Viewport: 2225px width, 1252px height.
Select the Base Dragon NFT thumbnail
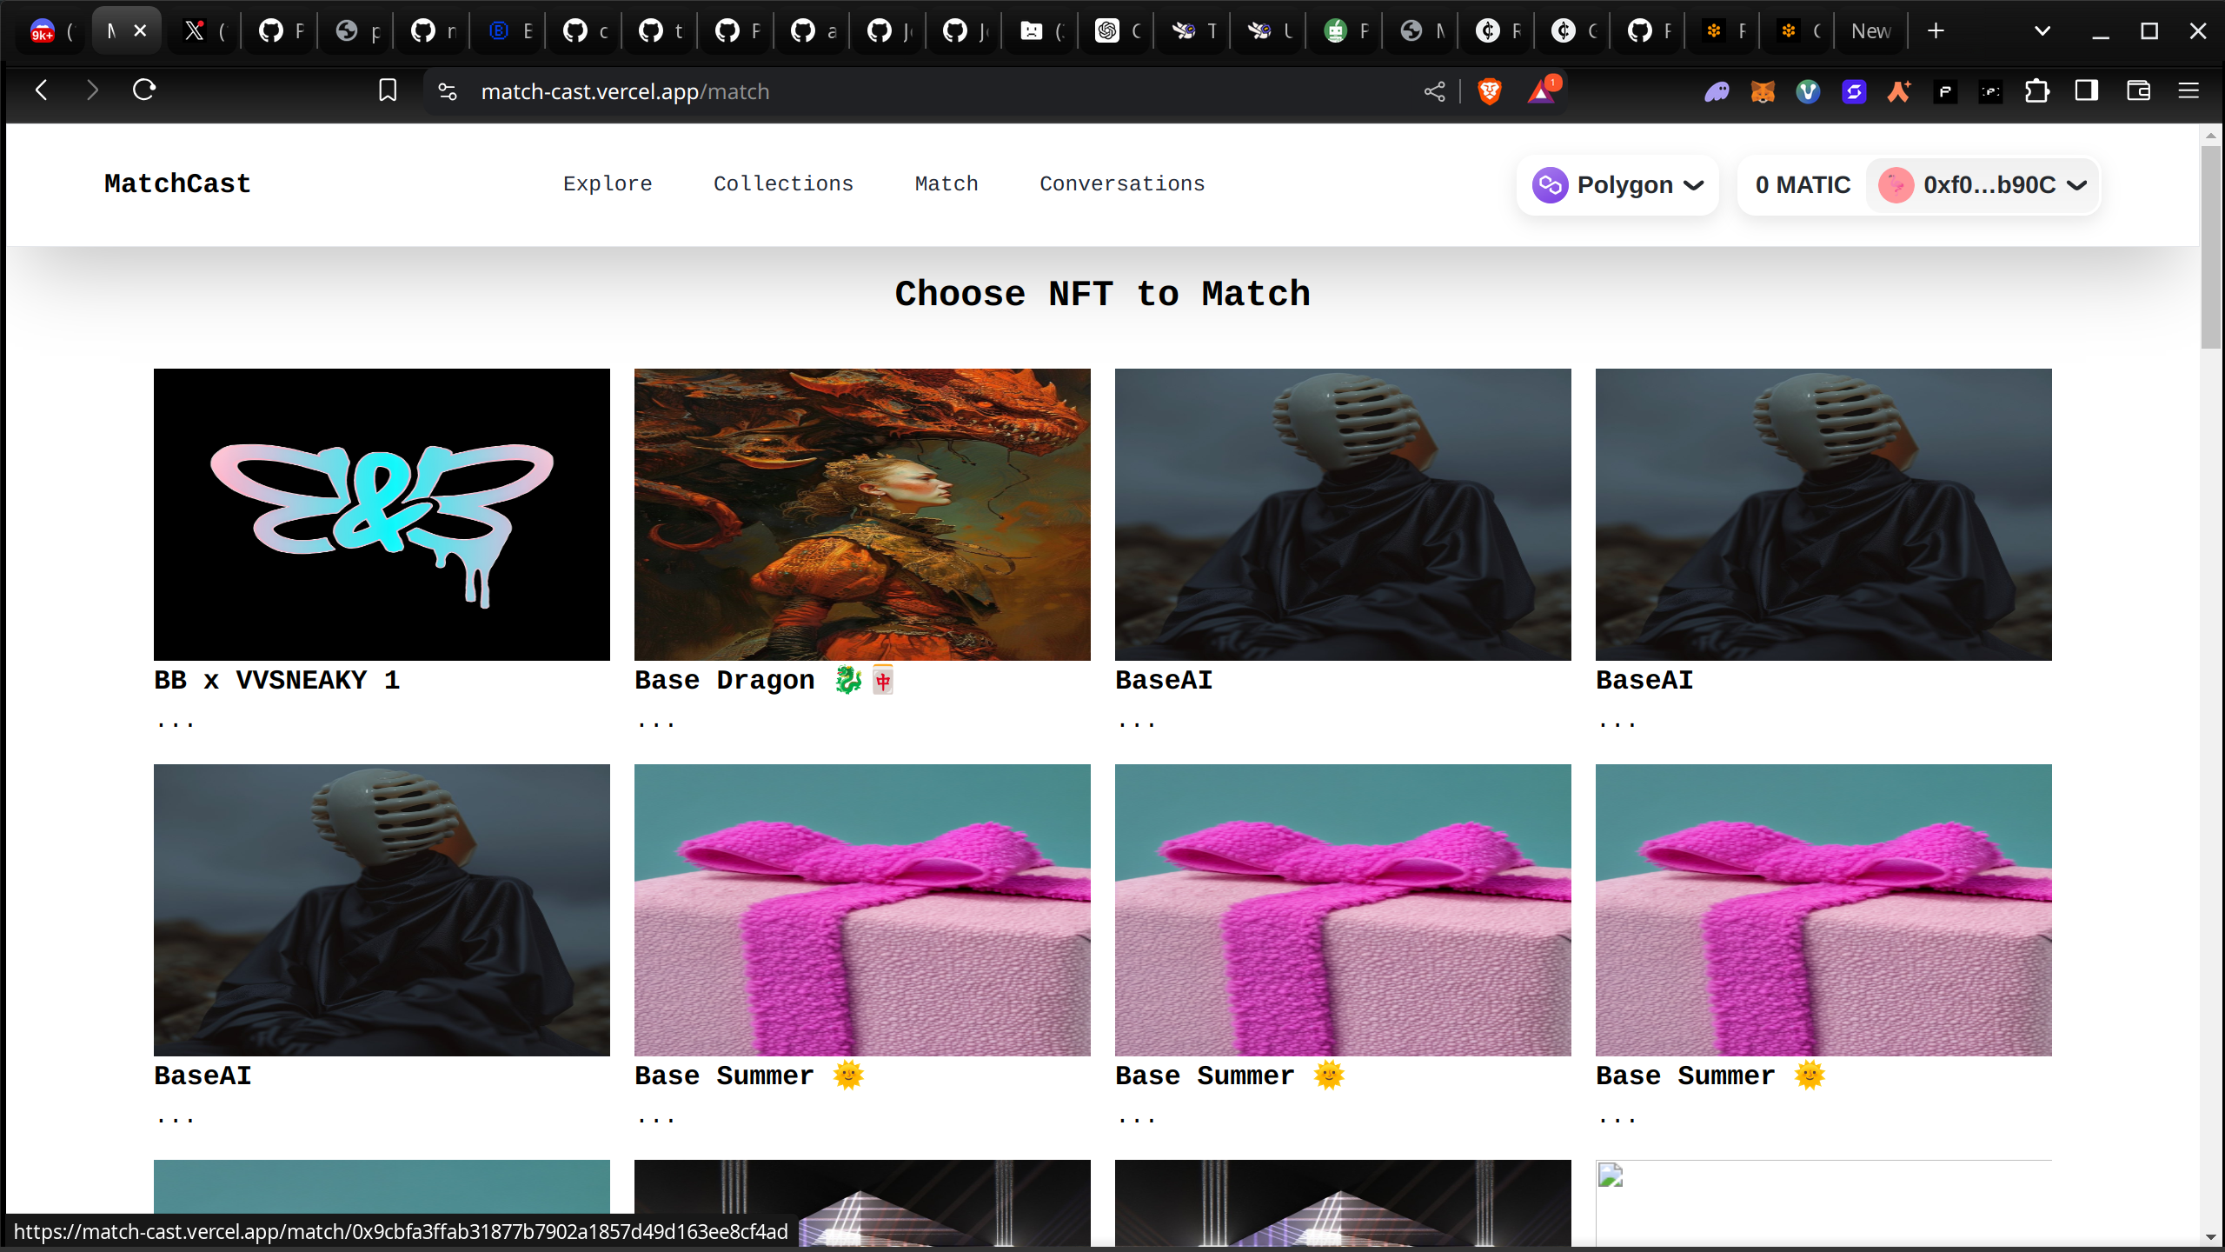862,514
